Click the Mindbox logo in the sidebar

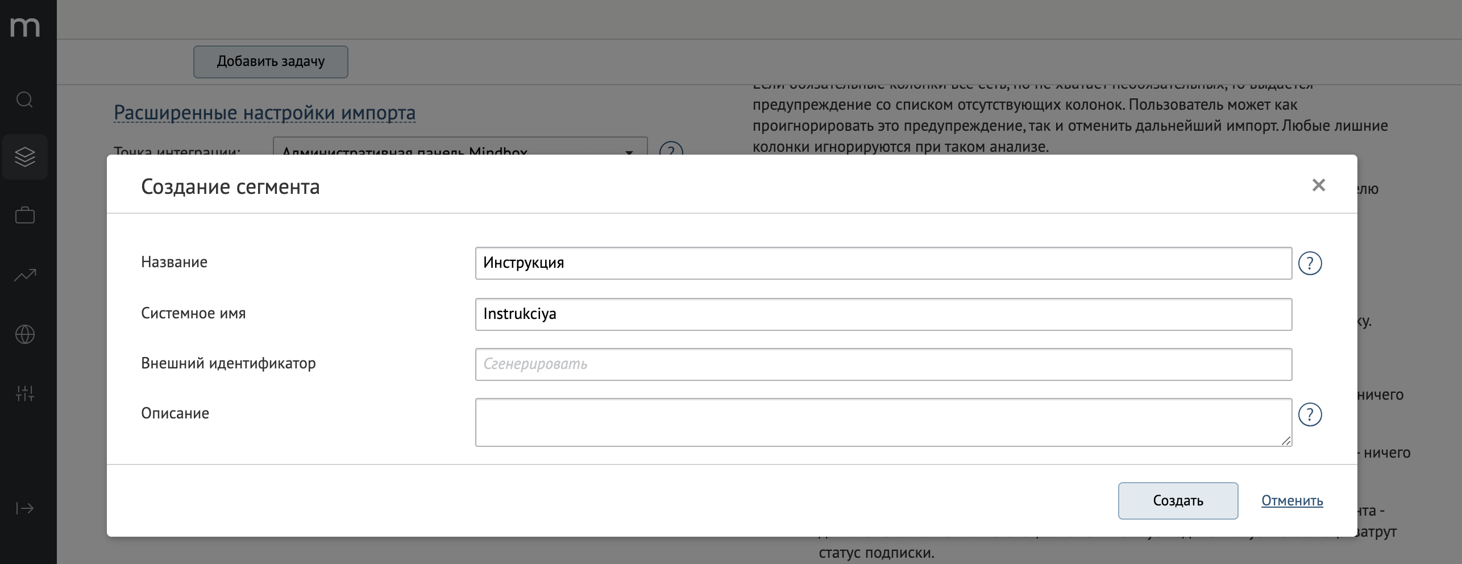click(x=25, y=27)
